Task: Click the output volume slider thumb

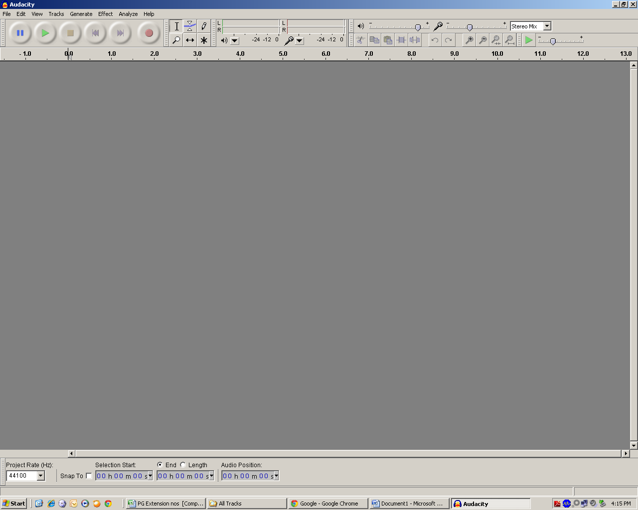Action: coord(418,27)
